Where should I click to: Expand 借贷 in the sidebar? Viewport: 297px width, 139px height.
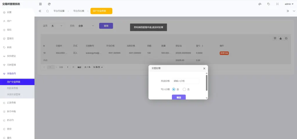click(x=17, y=129)
